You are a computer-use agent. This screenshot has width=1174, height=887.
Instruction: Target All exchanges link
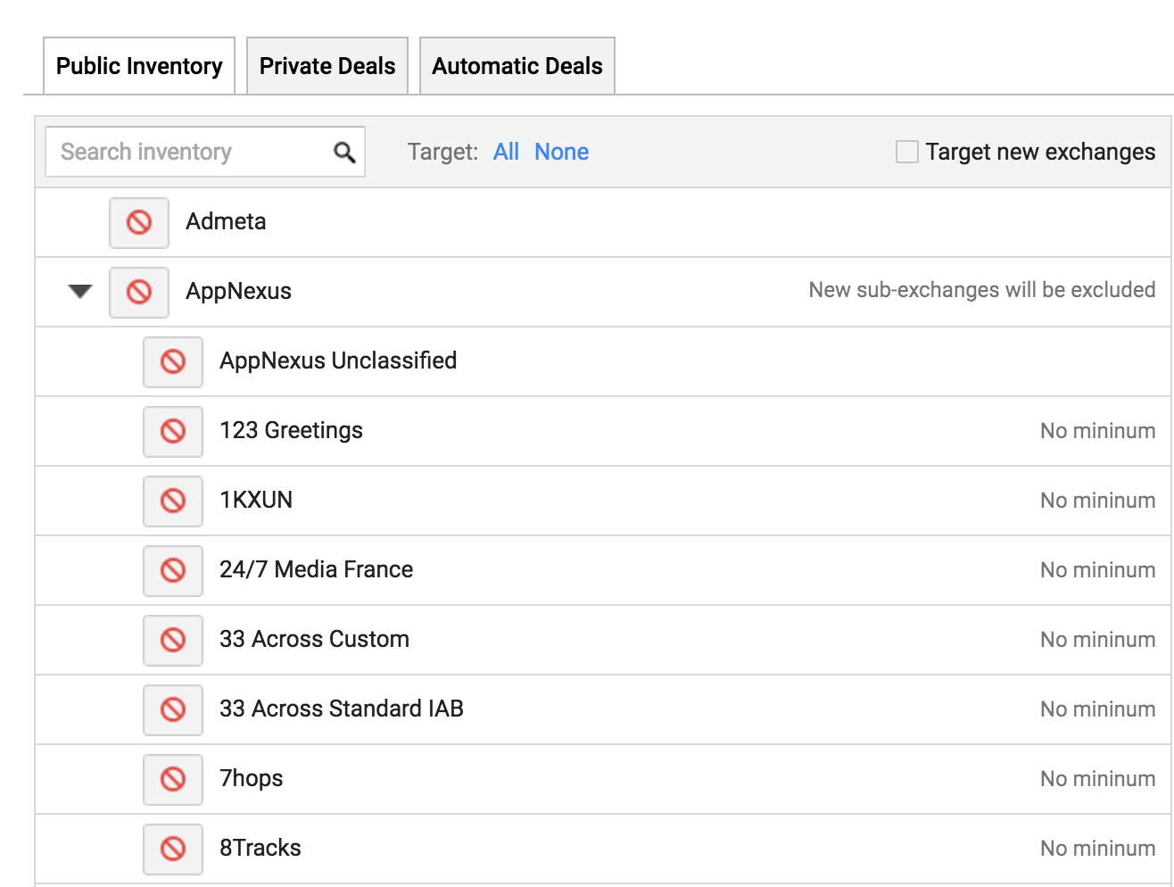(x=506, y=152)
